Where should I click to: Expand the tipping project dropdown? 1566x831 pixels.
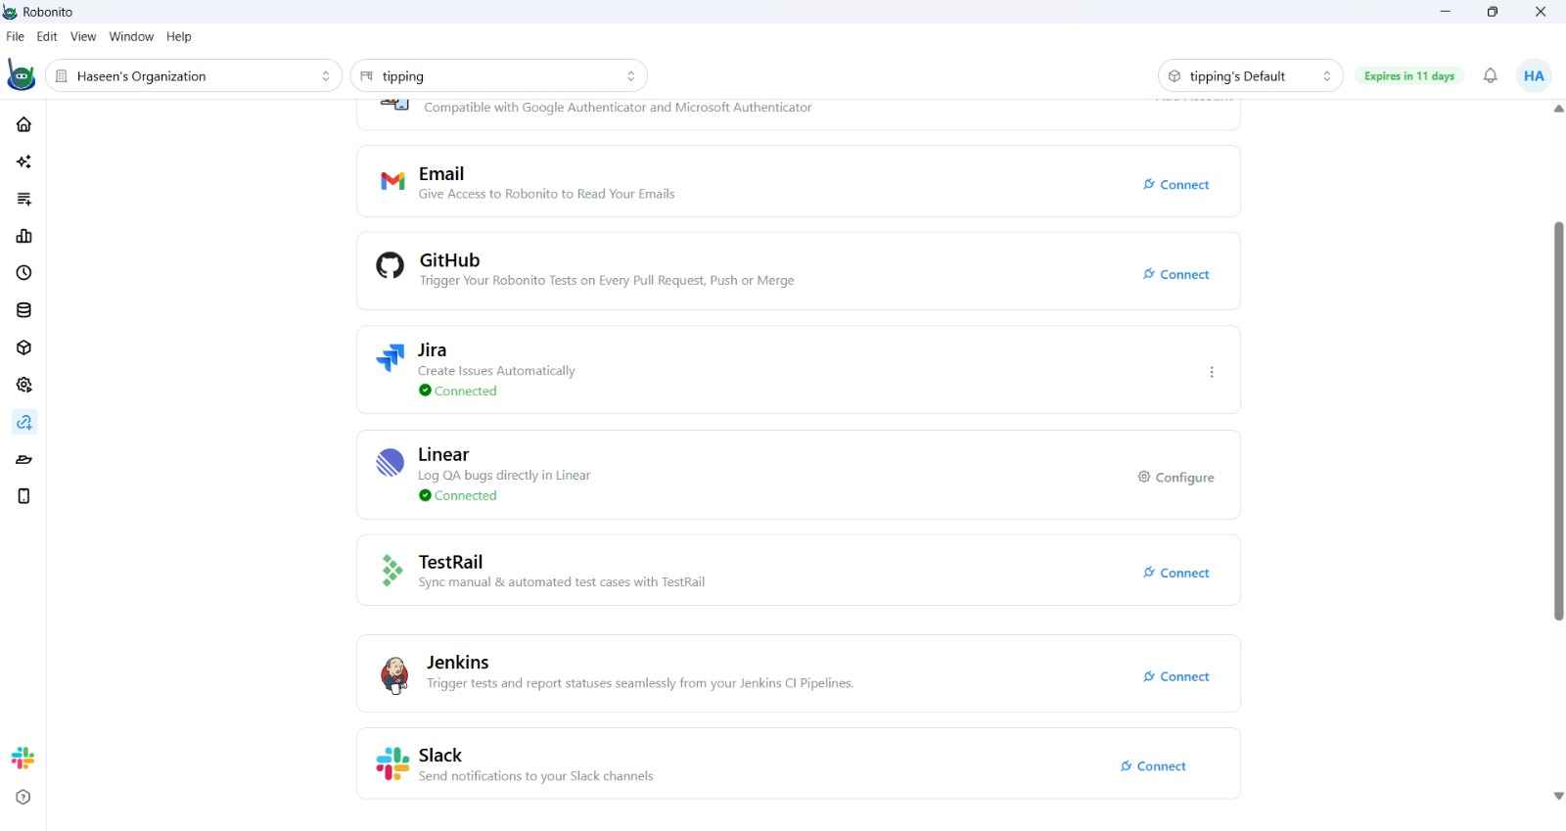point(498,75)
